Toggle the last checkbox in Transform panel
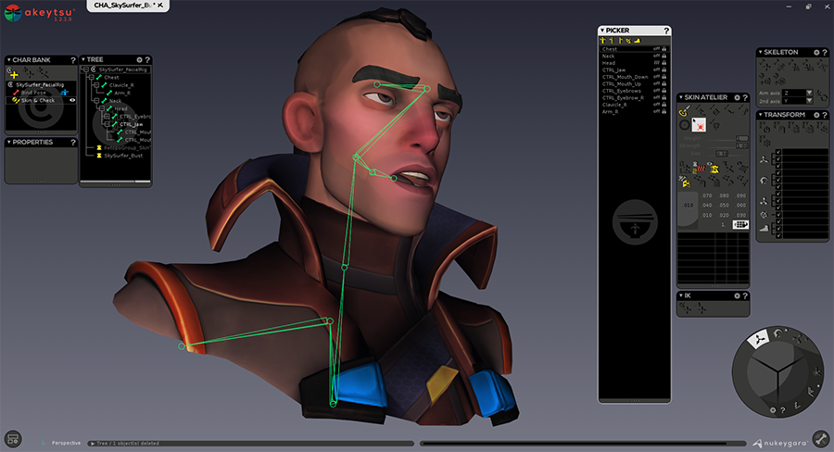The width and height of the screenshot is (834, 452). coord(778,234)
